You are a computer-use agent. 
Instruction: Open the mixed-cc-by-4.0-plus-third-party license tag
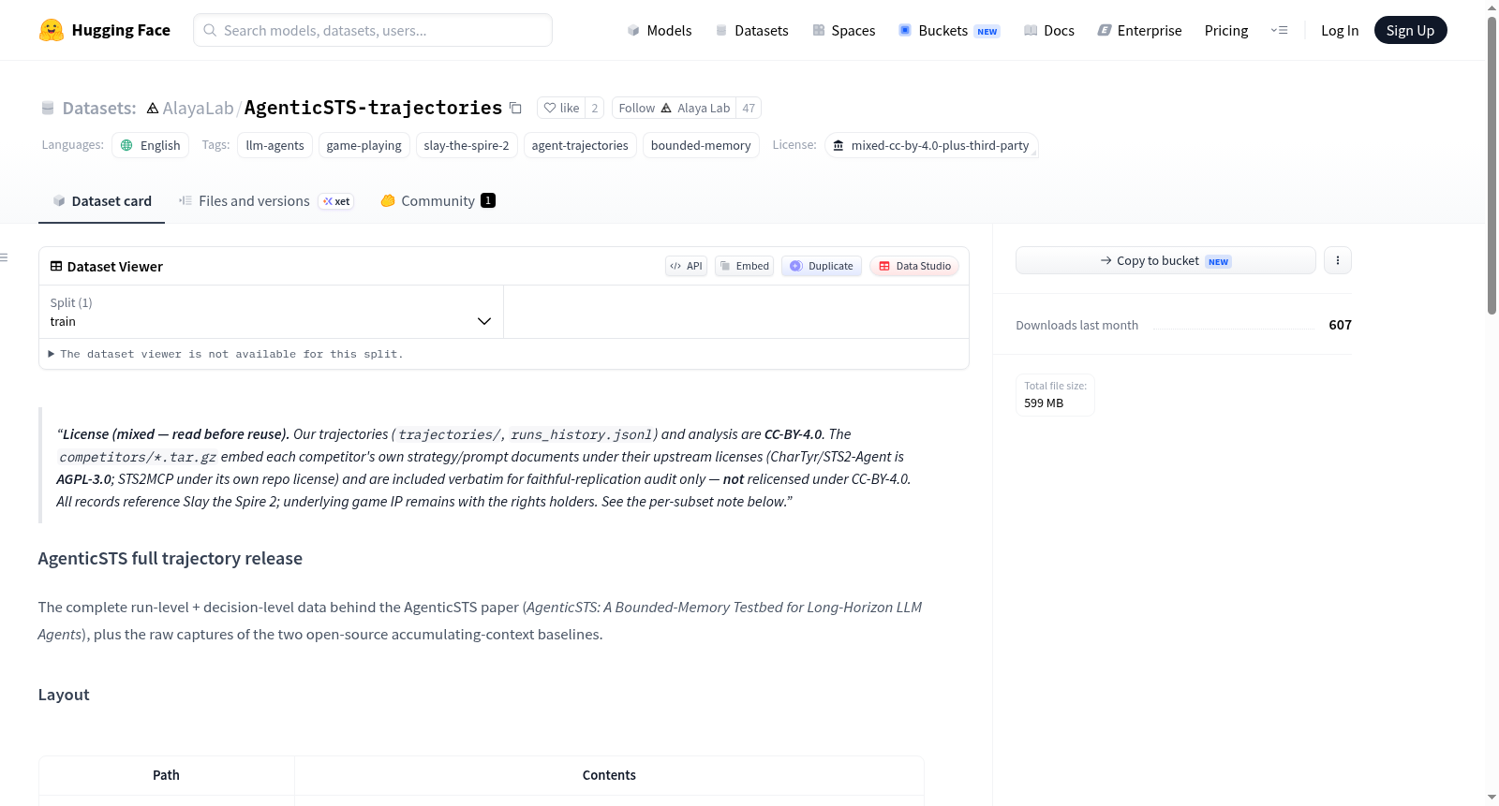(x=931, y=145)
